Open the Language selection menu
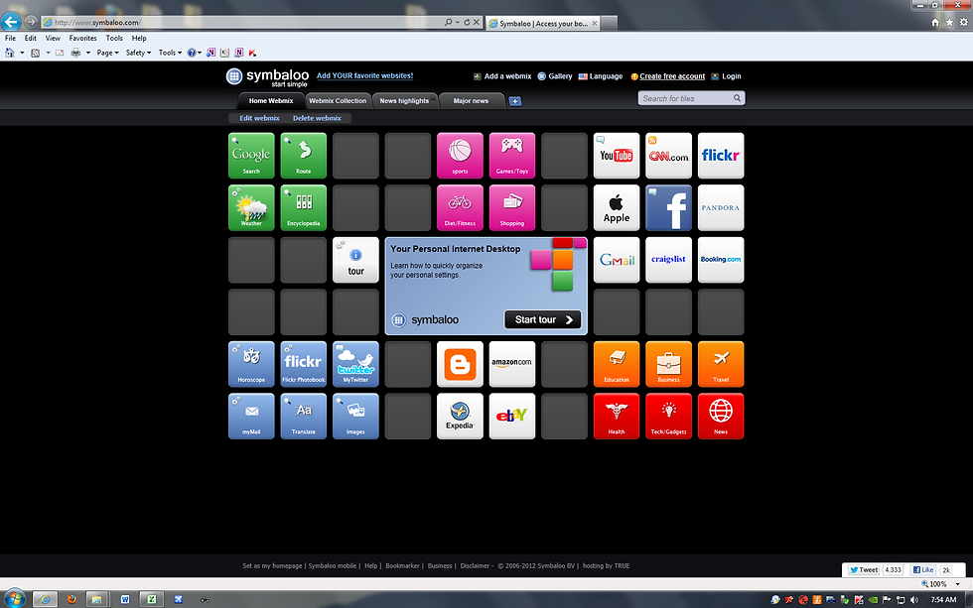973x608 pixels. click(607, 76)
